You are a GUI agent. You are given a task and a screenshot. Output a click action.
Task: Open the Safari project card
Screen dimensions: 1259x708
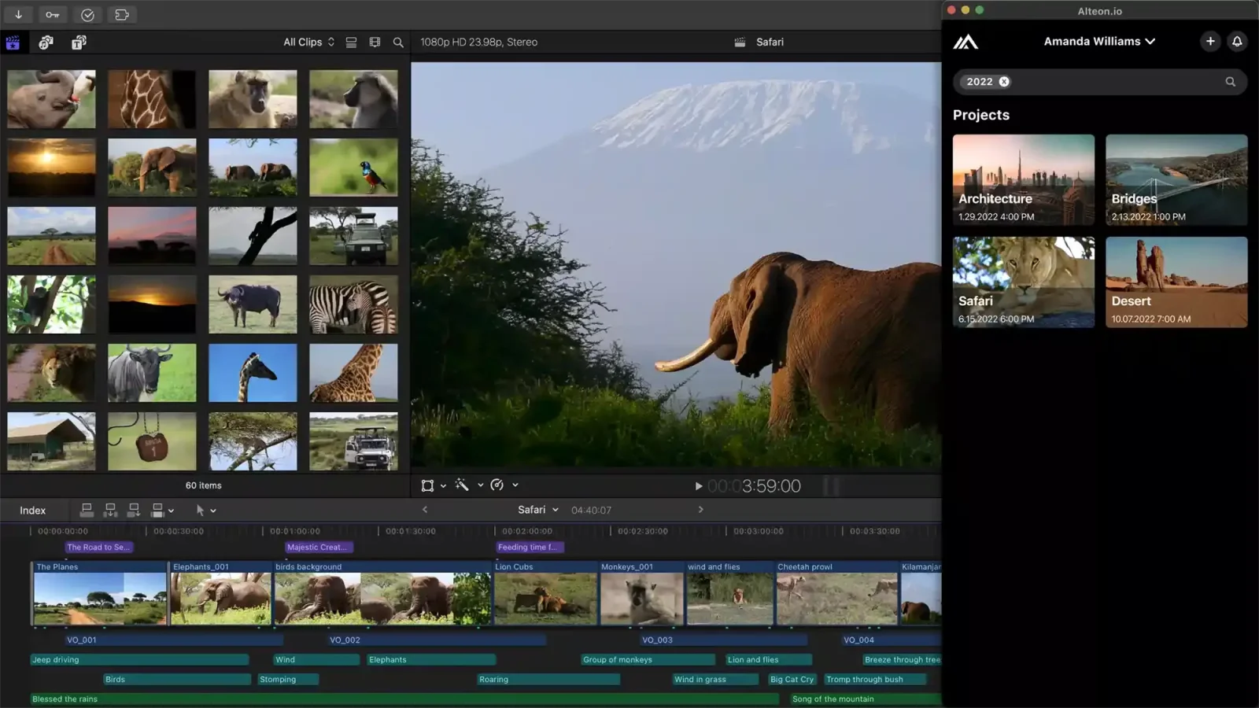tap(1023, 282)
